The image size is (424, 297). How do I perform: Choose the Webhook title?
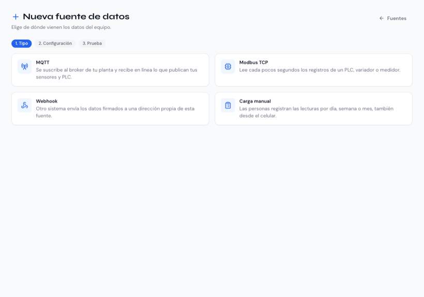click(47, 101)
